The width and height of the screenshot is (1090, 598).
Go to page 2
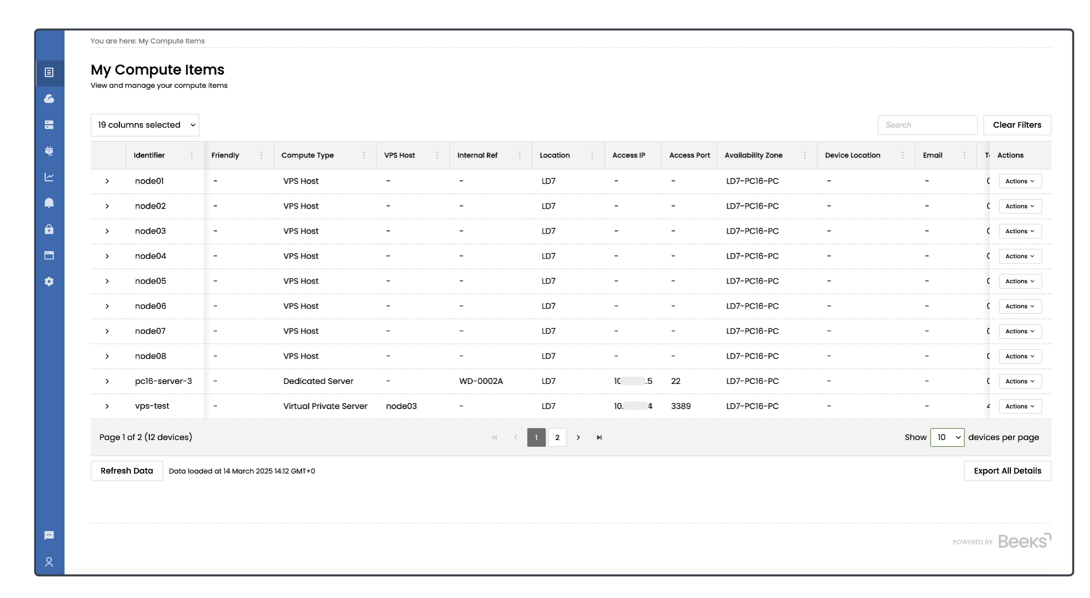pos(557,437)
